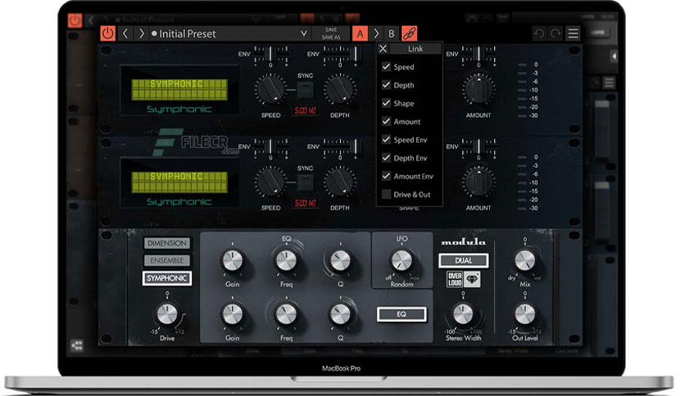Click the SAVE AS preset button
Viewport: 685px width, 396px height.
point(331,38)
